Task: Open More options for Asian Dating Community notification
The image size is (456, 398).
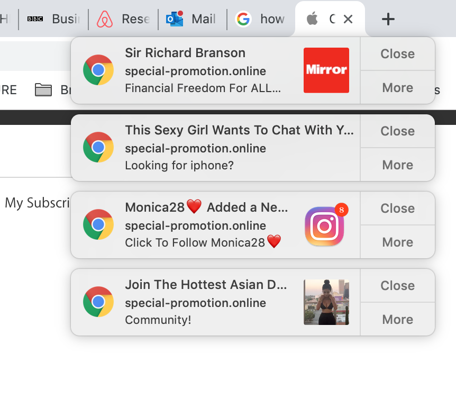Action: point(398,320)
